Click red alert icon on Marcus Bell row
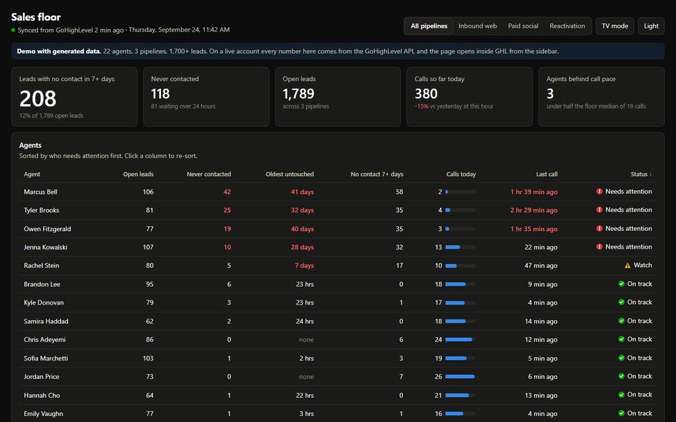 tap(599, 191)
